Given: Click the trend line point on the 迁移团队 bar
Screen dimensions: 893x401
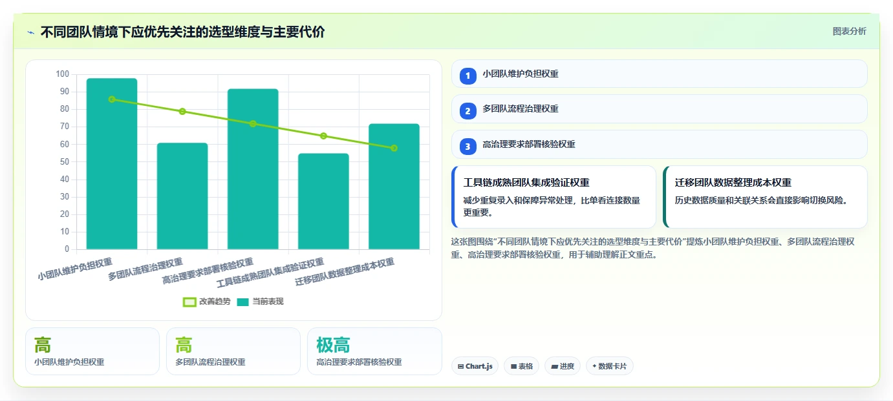Looking at the screenshot, I should (394, 149).
